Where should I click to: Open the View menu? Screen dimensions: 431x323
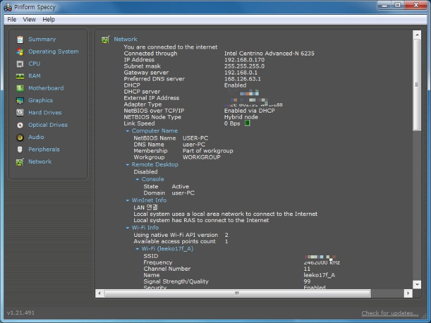[x=29, y=20]
